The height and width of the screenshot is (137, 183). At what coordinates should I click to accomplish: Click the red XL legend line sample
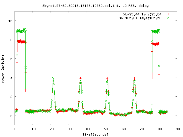[168, 14]
